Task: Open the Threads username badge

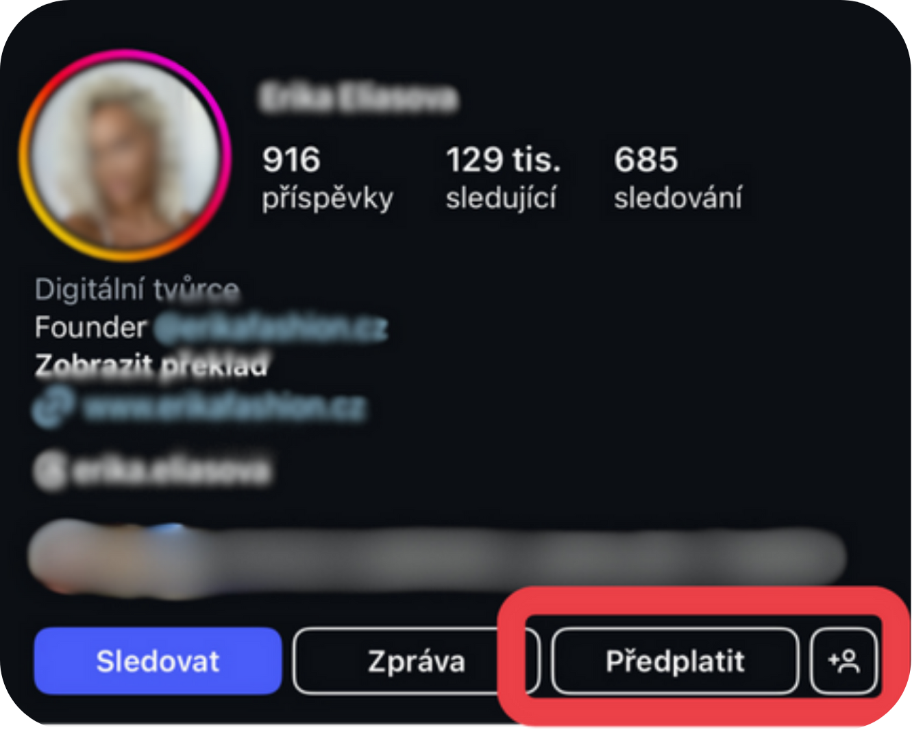Action: [x=152, y=472]
